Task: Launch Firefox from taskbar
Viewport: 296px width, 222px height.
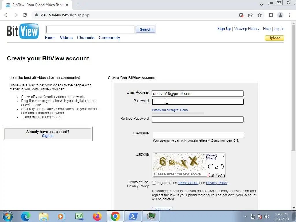Action: 97,216
